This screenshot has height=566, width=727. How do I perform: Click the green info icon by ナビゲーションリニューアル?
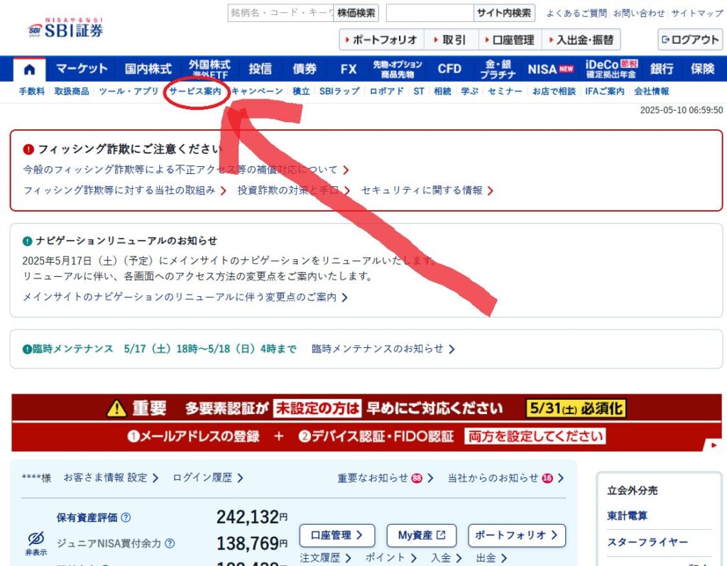tap(28, 241)
